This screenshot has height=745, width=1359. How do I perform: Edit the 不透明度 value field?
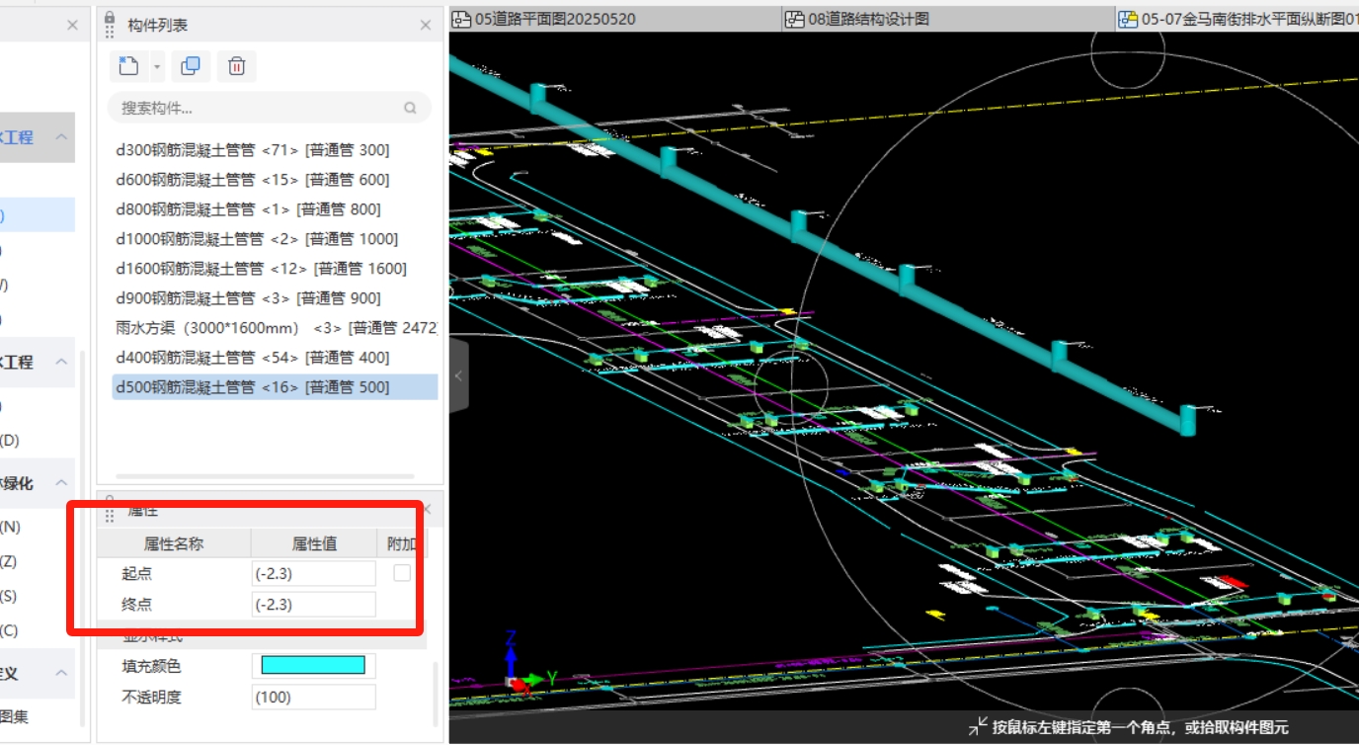(314, 697)
